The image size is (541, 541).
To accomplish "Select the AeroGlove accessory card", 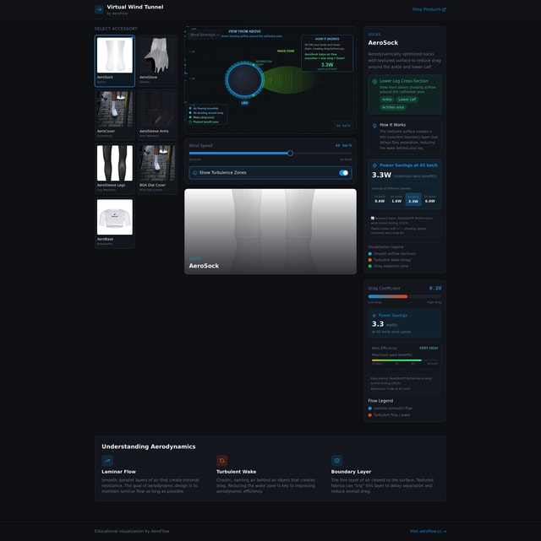I will click(x=157, y=60).
